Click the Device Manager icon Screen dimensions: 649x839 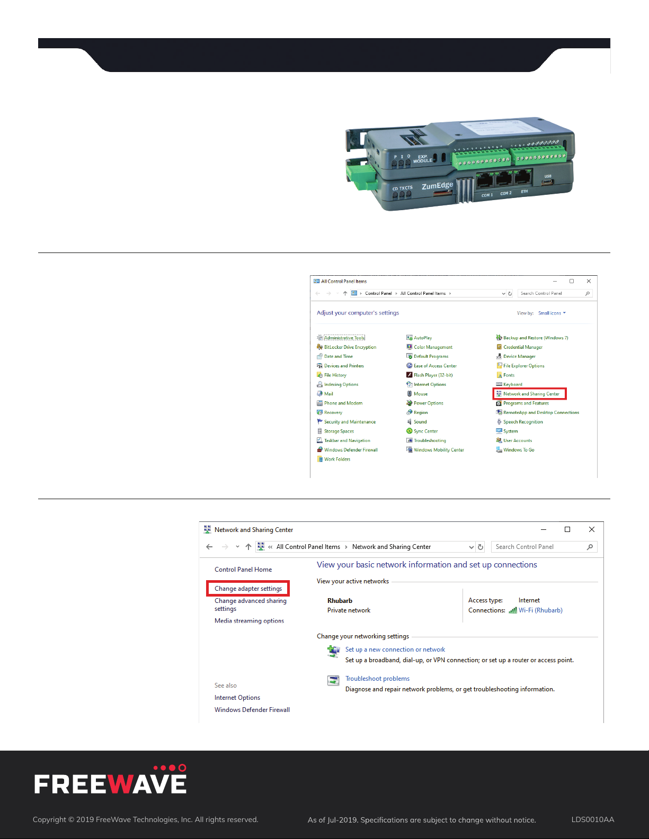pos(499,356)
